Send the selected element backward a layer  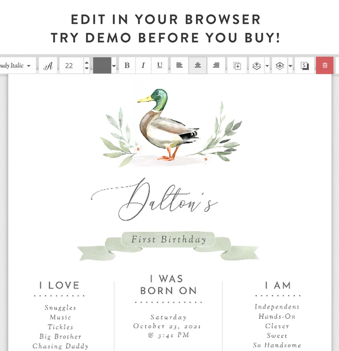280,65
